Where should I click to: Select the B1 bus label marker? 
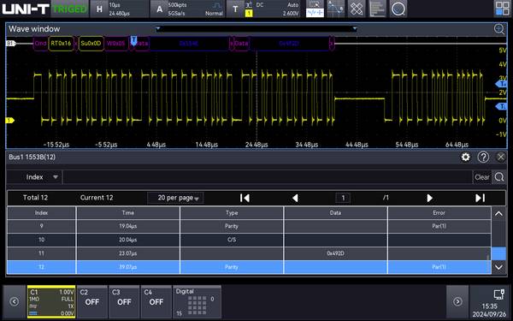[10, 44]
